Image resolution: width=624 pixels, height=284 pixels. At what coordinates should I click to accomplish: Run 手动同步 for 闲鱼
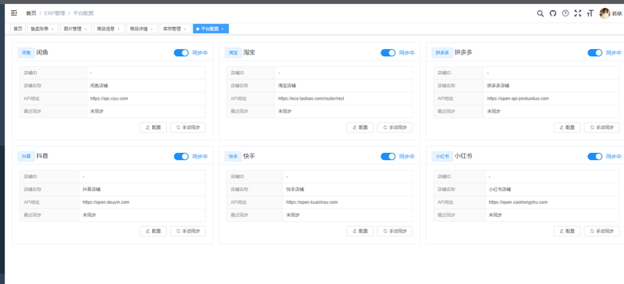coord(188,127)
